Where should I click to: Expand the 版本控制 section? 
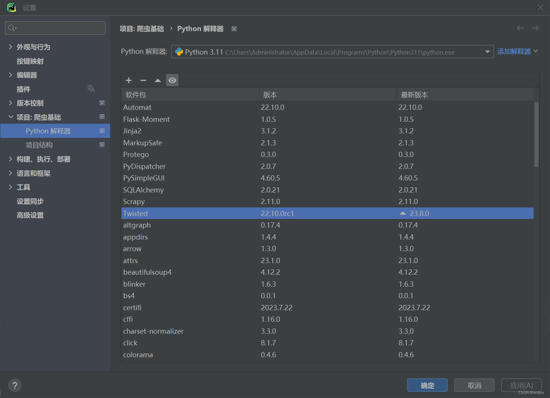(x=10, y=103)
